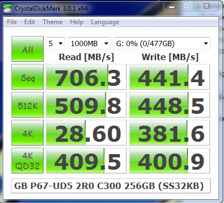This screenshot has width=224, height=203.
Task: Click the 512K write result 448.5
Action: (x=170, y=105)
